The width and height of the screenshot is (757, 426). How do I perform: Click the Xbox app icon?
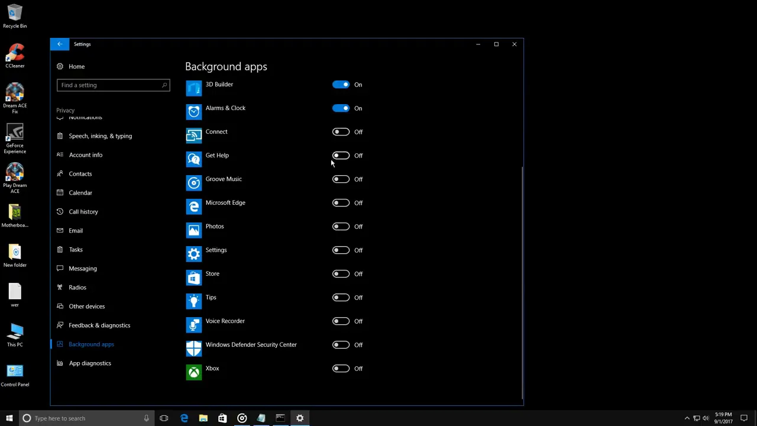(193, 372)
